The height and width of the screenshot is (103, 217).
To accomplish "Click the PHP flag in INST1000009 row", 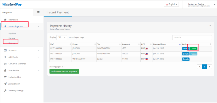I will [146, 59].
